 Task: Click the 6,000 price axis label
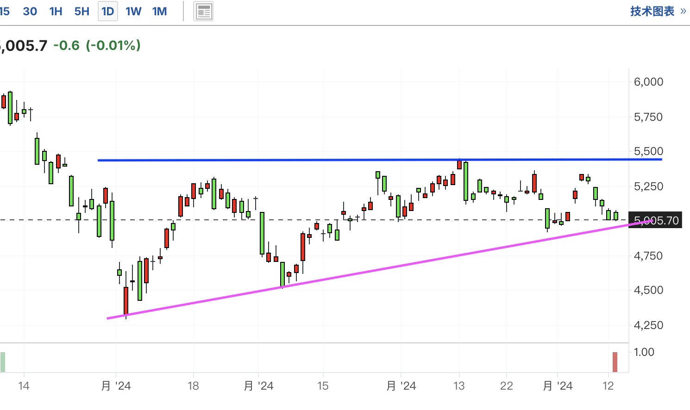[x=648, y=82]
